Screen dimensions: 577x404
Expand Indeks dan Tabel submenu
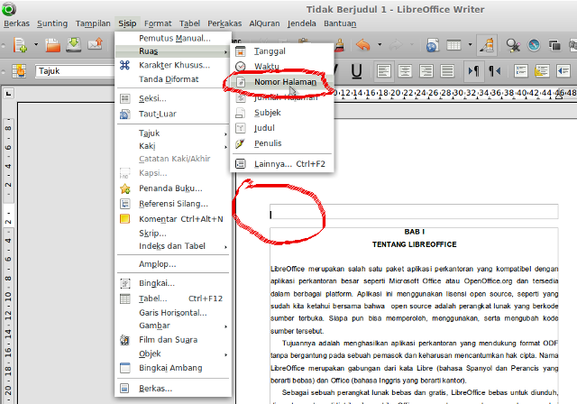[173, 246]
